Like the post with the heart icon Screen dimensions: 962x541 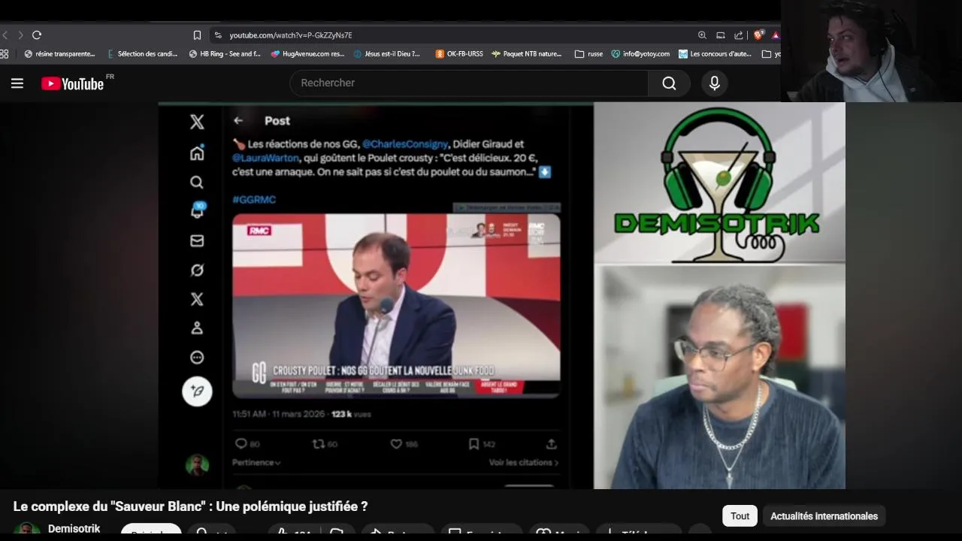tap(396, 444)
